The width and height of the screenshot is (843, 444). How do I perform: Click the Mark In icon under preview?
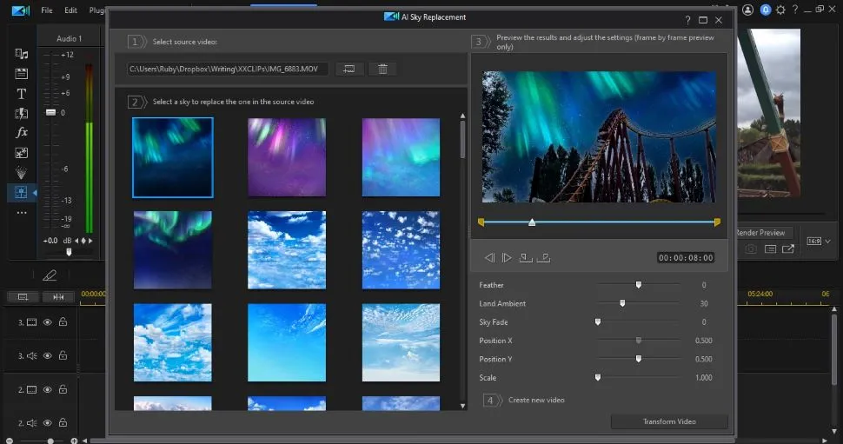(525, 258)
